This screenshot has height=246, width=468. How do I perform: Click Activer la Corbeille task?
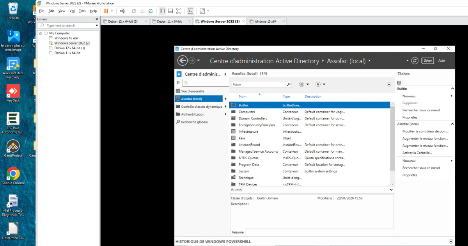tap(417, 153)
